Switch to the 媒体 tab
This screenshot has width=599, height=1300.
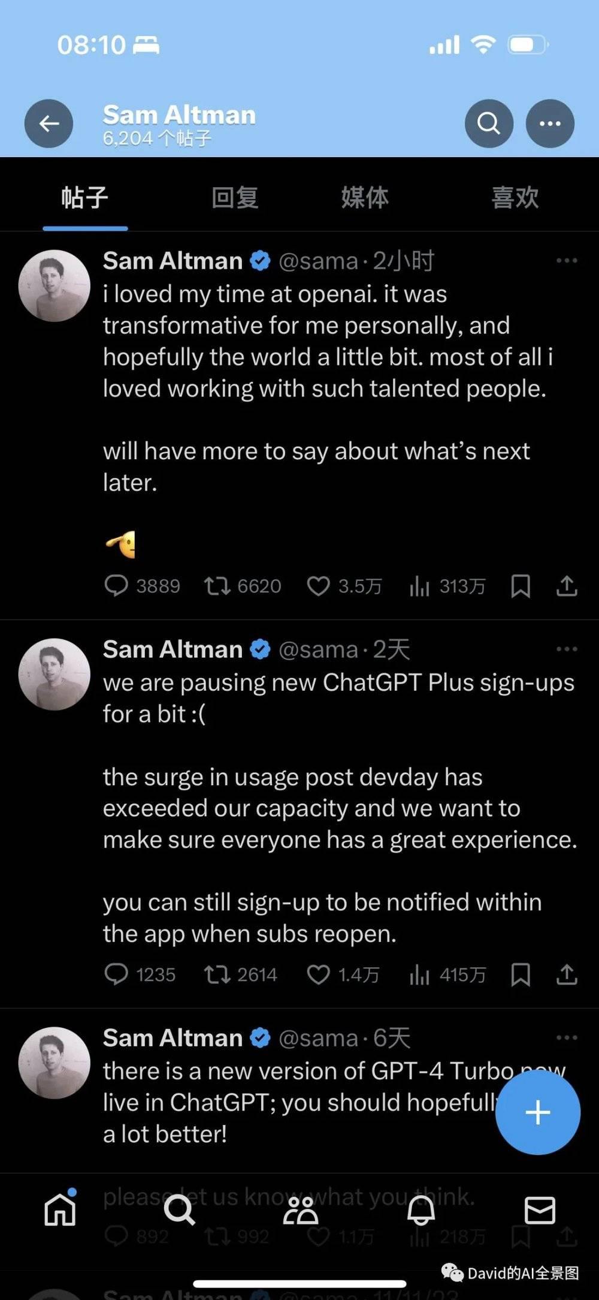click(365, 198)
